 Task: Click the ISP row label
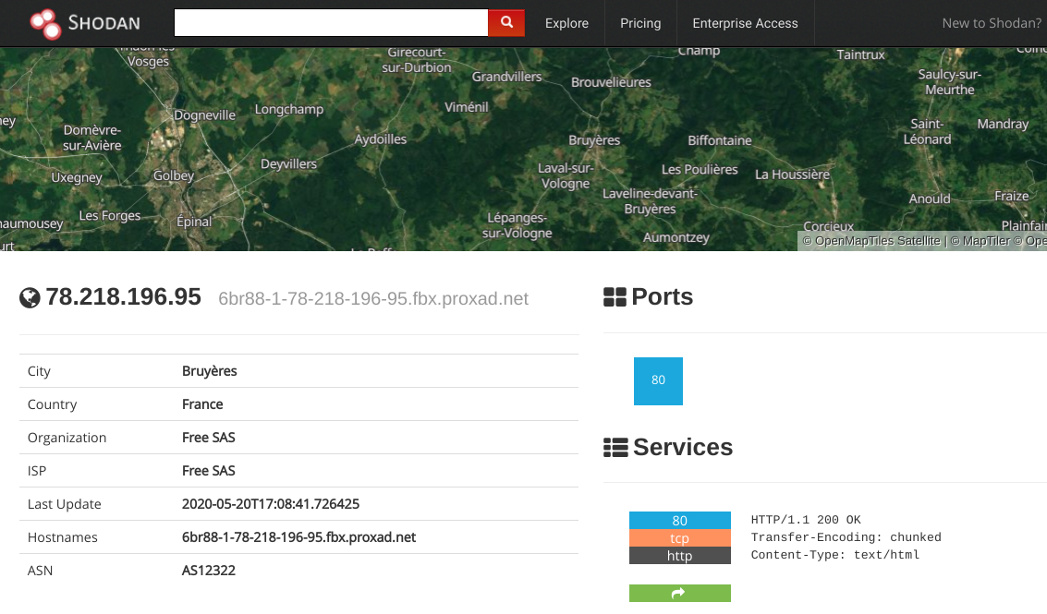pyautogui.click(x=37, y=471)
